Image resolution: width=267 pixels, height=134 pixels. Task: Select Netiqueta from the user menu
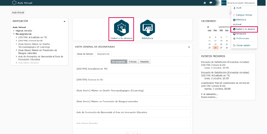[x=241, y=33]
